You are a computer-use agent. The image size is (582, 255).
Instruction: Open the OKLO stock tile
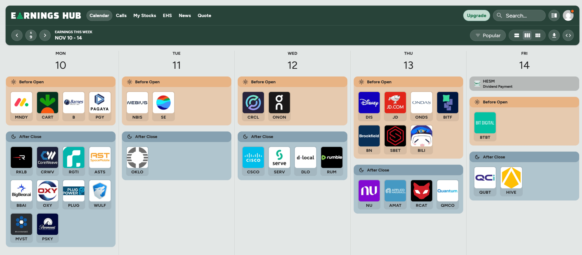pos(137,161)
